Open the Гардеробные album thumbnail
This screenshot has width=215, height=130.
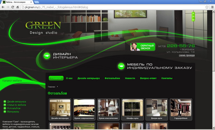pos(181,109)
